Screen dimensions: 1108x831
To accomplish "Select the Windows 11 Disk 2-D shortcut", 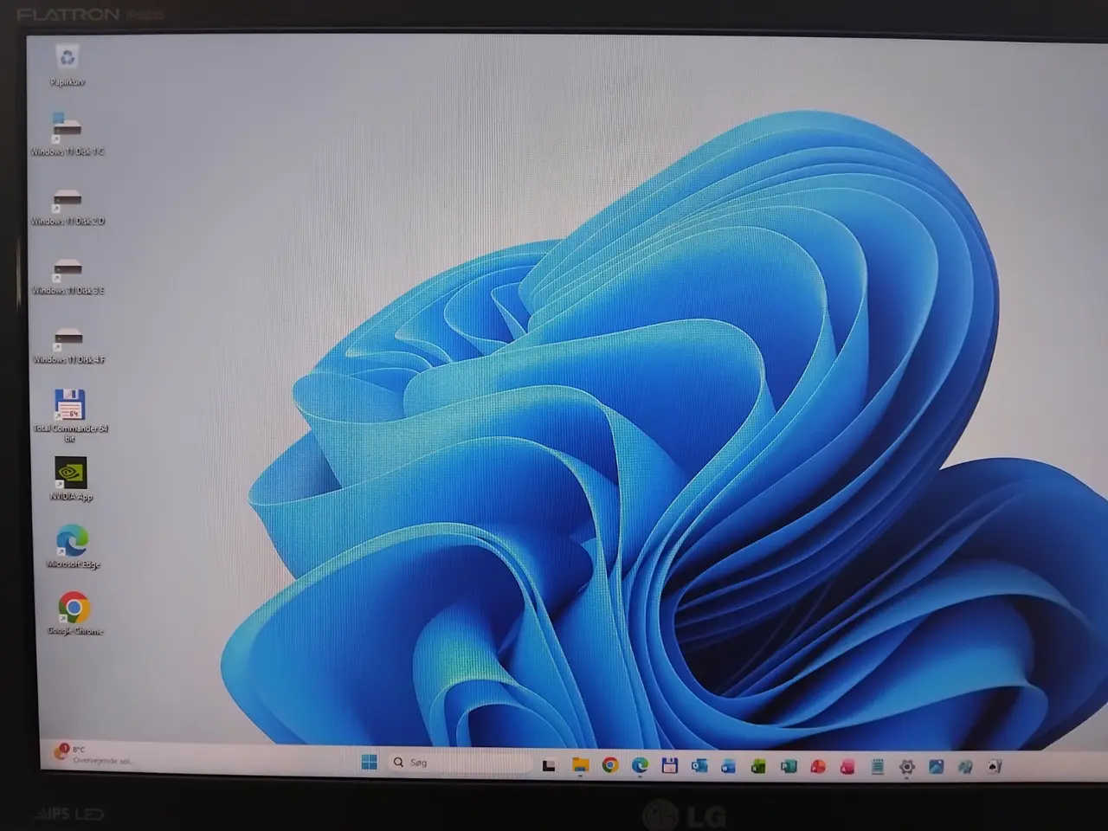I will (x=68, y=205).
